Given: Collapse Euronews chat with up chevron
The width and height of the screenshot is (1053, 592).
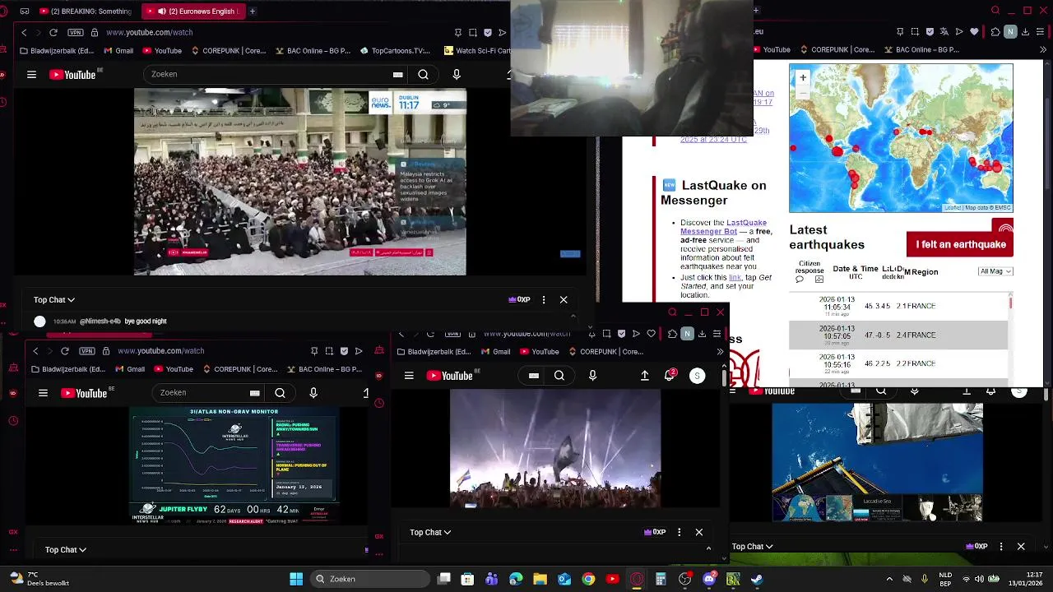Looking at the screenshot, I should click(573, 317).
